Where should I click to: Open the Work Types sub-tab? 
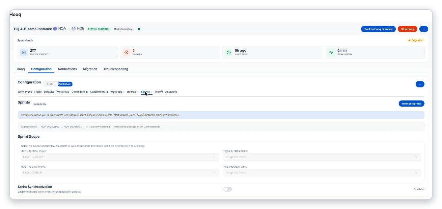tap(25, 92)
